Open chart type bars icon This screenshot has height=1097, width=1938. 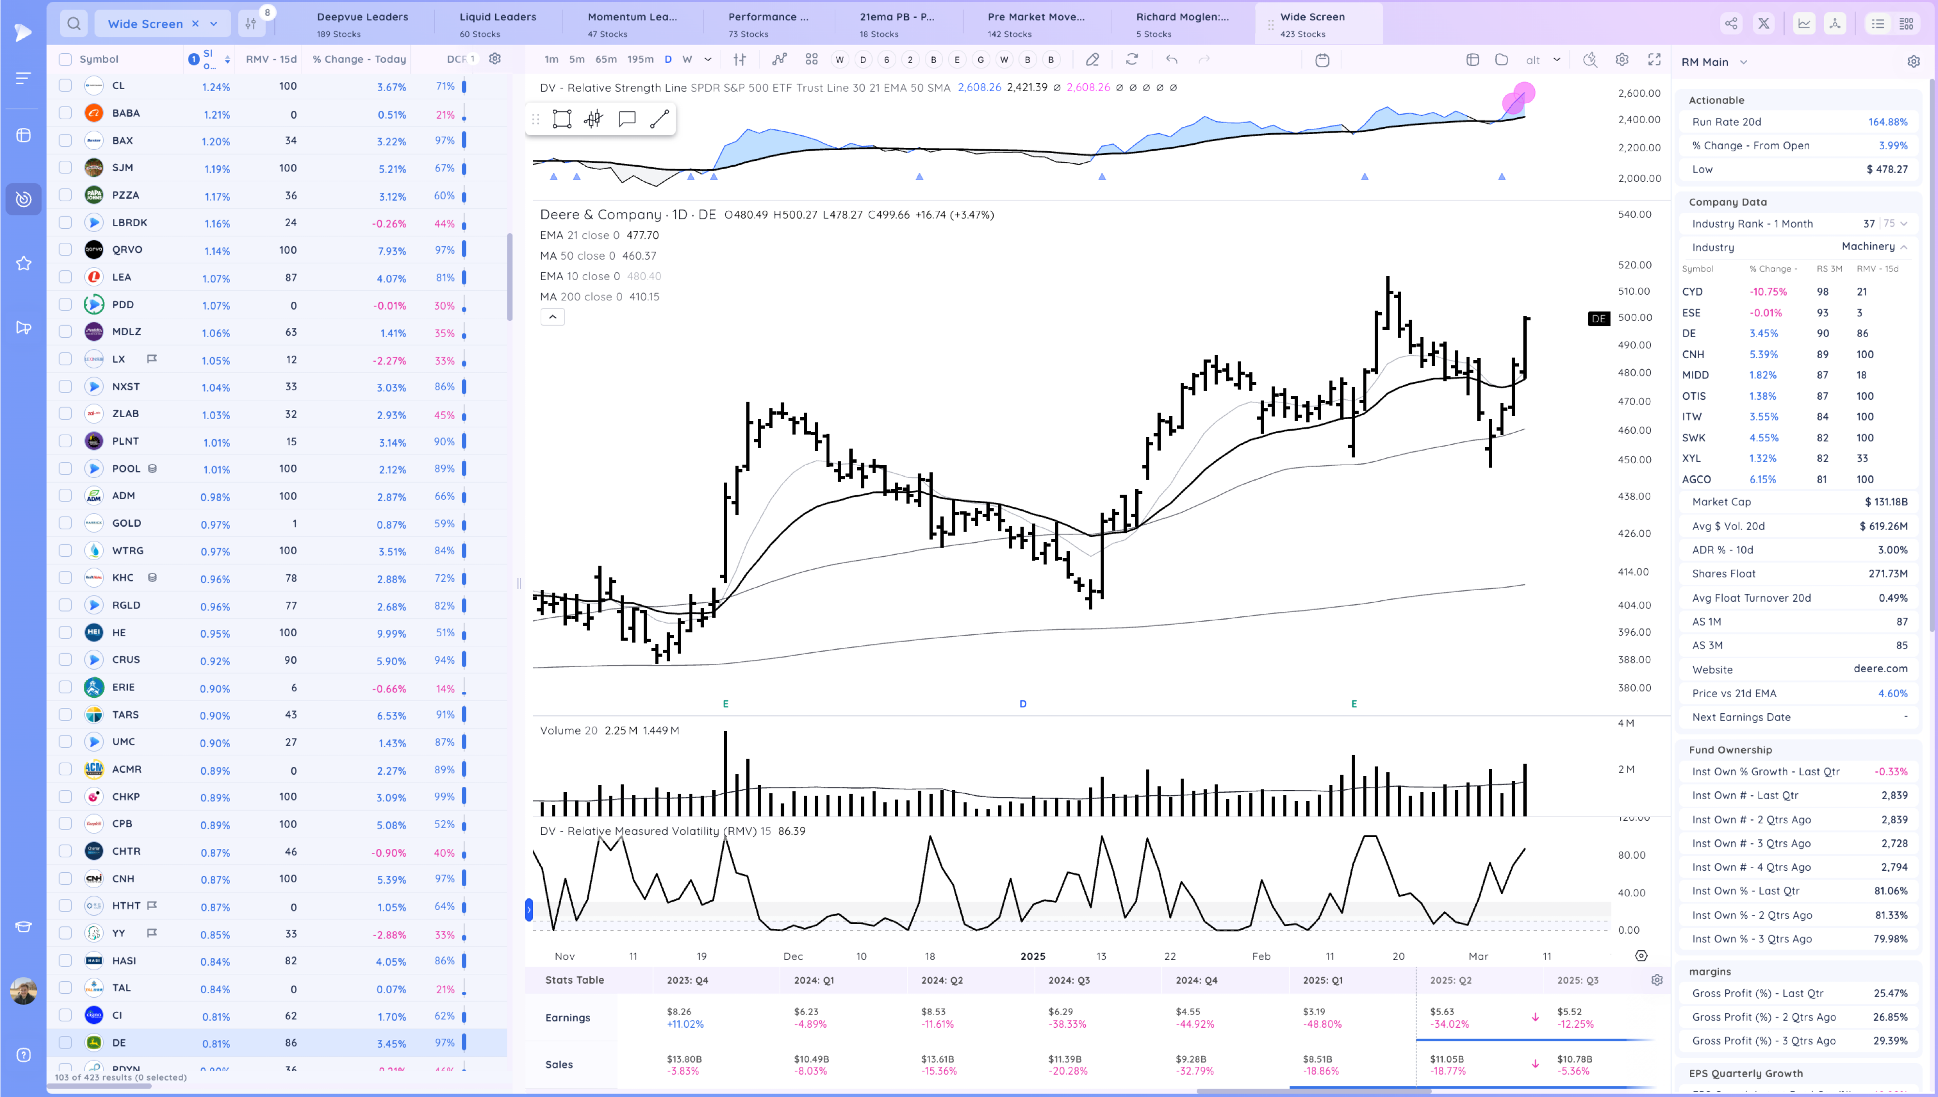(x=740, y=60)
